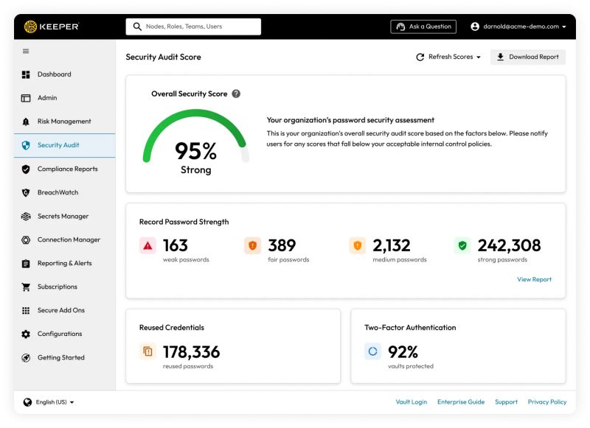Click the Compliance Reports shield-check icon
The width and height of the screenshot is (590, 428).
(26, 169)
